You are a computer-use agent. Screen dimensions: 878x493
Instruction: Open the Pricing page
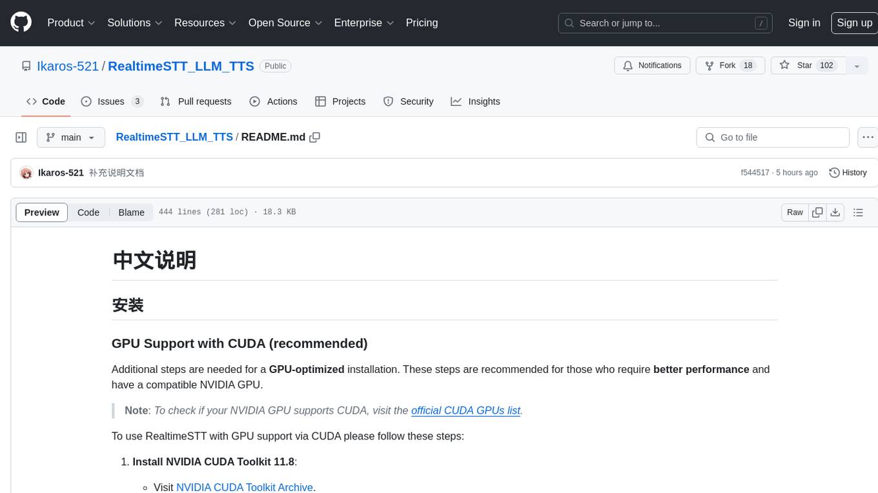click(x=422, y=23)
